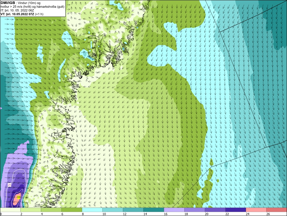The height and width of the screenshot is (216, 287).
Task: Click the "(+1 h)" forecast offset text
Action: point(39,14)
